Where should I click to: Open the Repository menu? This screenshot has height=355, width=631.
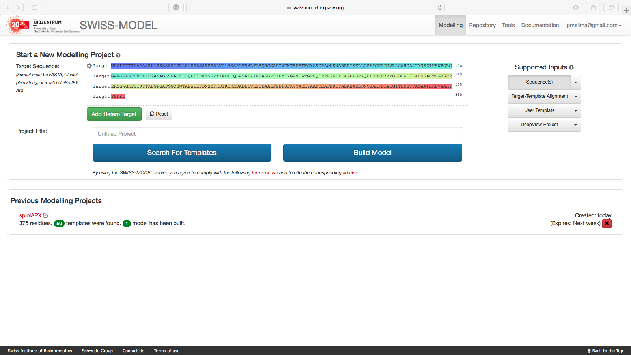click(x=482, y=25)
